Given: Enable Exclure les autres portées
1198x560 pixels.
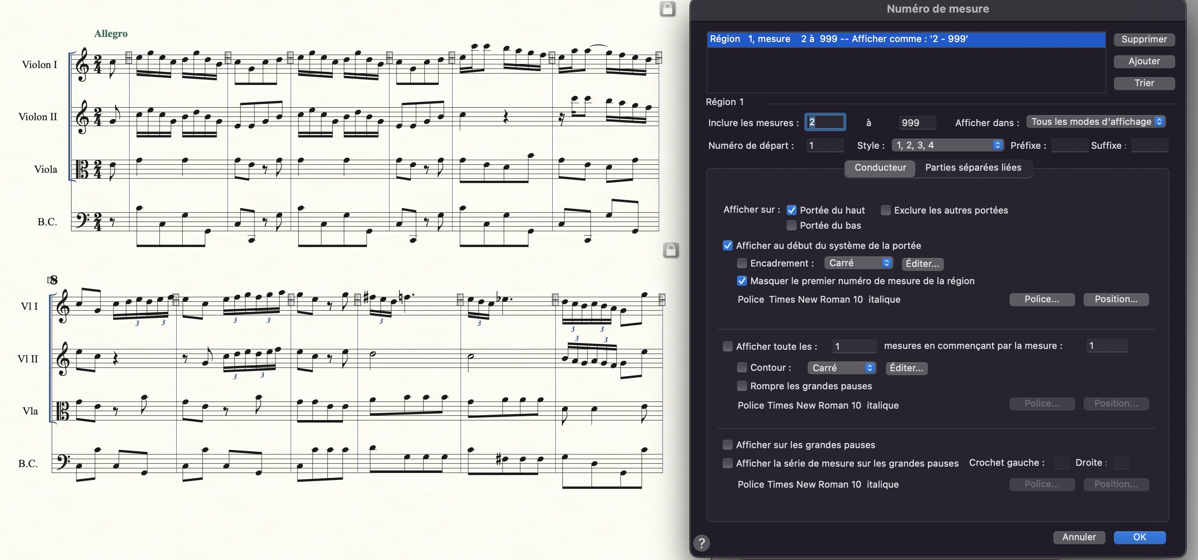Looking at the screenshot, I should click(885, 210).
